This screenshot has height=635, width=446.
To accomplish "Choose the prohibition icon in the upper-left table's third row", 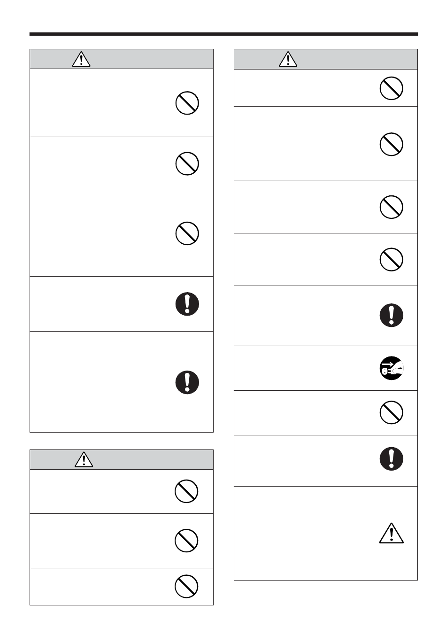I will tap(187, 233).
